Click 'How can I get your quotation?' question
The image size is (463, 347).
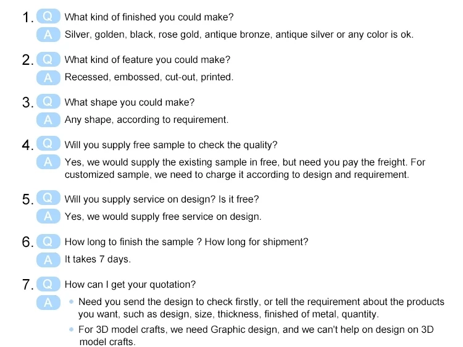pyautogui.click(x=130, y=285)
